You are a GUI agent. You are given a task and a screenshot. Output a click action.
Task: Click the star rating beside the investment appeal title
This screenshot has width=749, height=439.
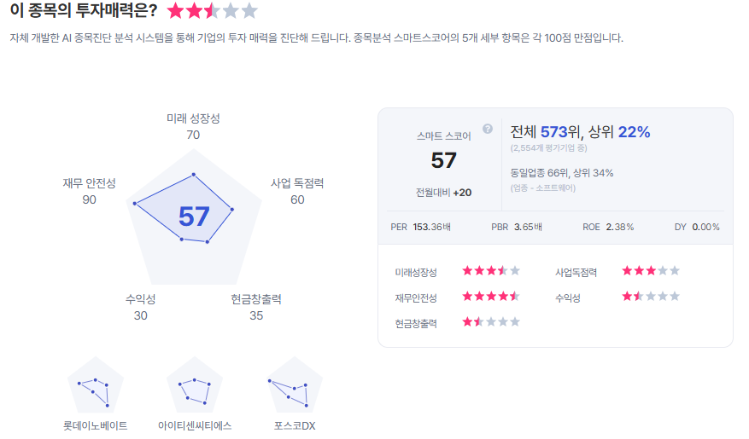(x=212, y=11)
